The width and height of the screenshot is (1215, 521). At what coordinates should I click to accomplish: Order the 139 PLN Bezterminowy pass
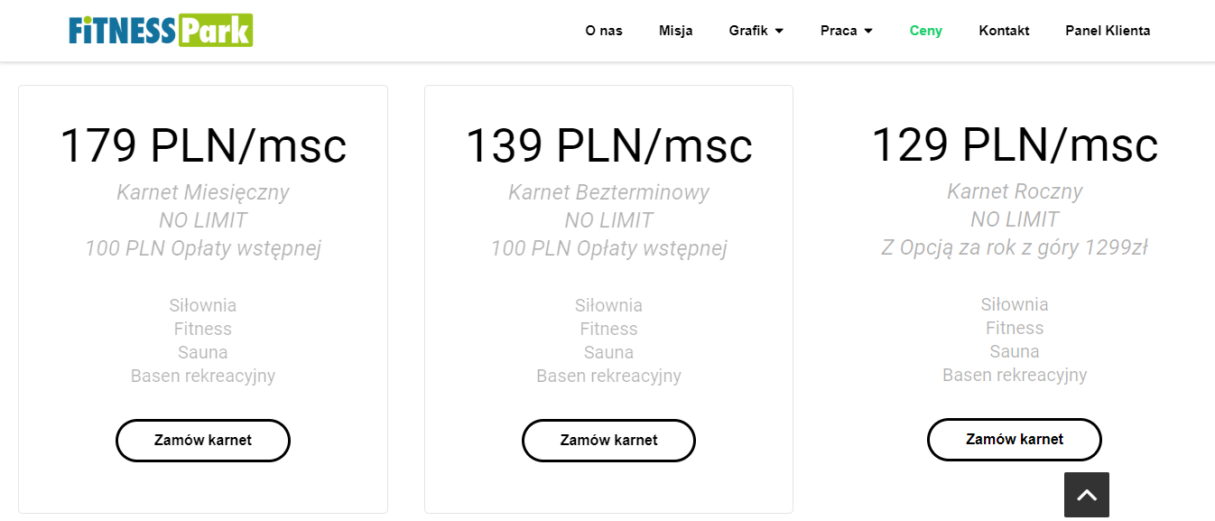[608, 441]
